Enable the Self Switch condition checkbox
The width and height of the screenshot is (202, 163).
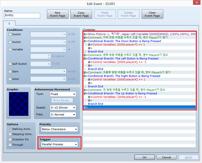pos(10,64)
